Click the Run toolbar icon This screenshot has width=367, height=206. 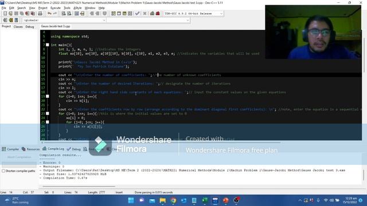coord(119,14)
